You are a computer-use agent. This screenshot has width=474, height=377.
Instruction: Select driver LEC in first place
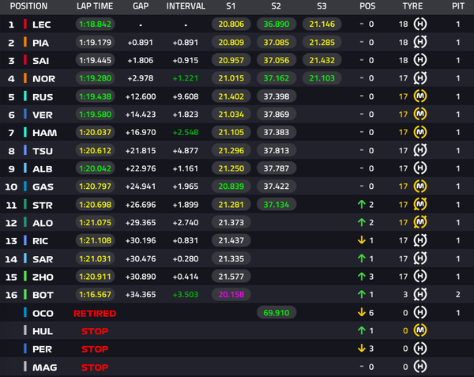coord(41,25)
